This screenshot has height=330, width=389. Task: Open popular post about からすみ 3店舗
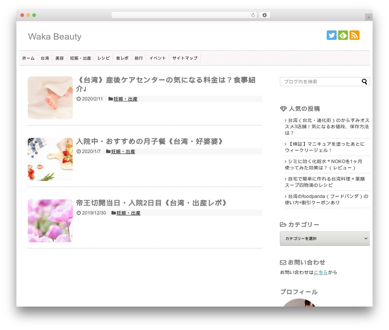coord(327,126)
